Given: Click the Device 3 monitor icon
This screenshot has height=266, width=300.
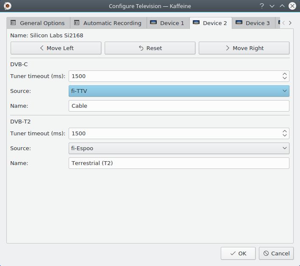Looking at the screenshot, I should pyautogui.click(x=239, y=22).
